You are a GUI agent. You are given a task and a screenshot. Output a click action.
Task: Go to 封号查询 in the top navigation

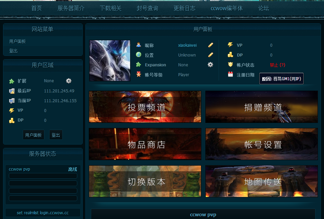pos(147,8)
